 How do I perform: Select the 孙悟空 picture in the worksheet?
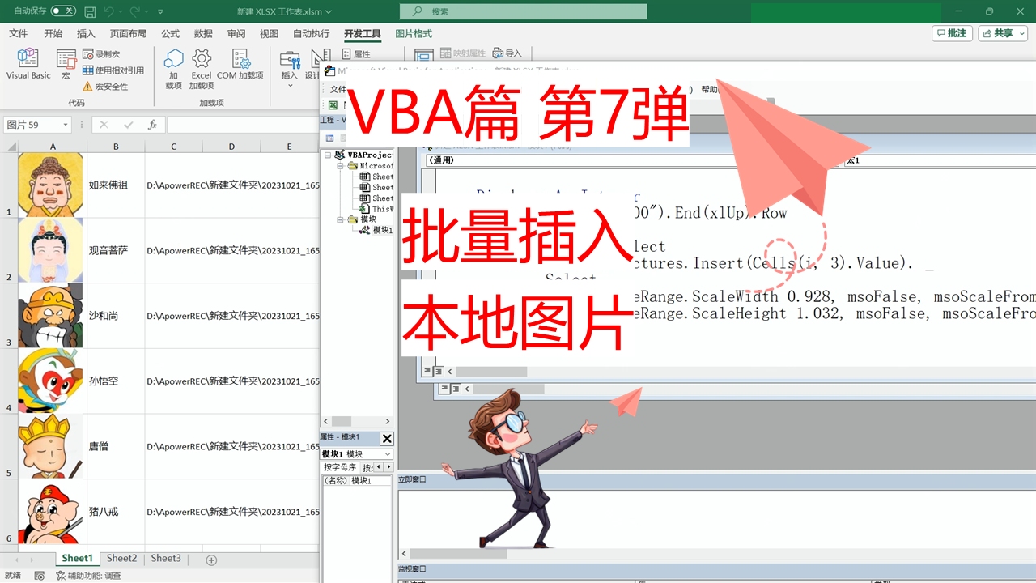[52, 381]
